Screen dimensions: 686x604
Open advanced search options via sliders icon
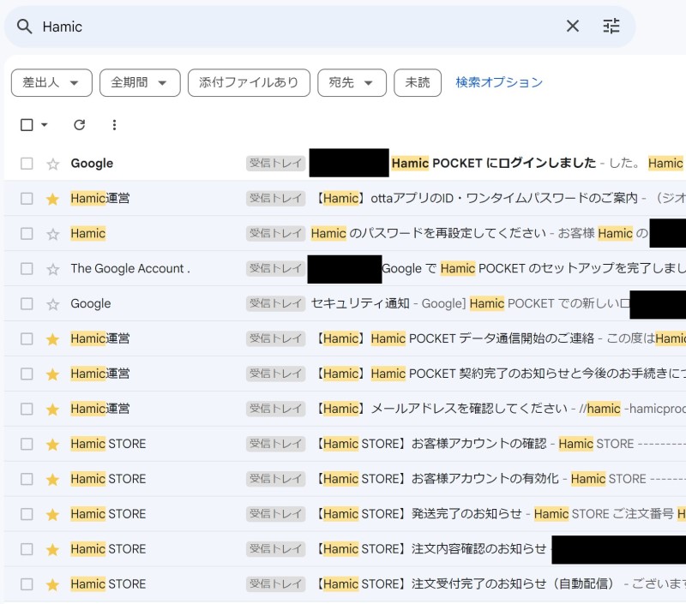[611, 27]
